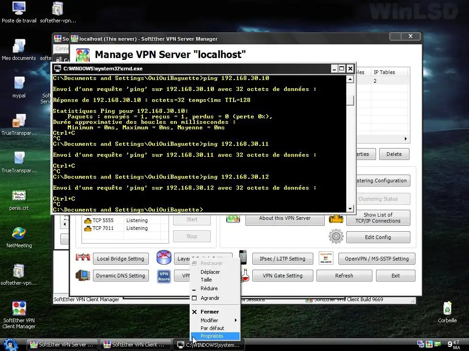Choose Propriétés in the context menu

[x=215, y=336]
